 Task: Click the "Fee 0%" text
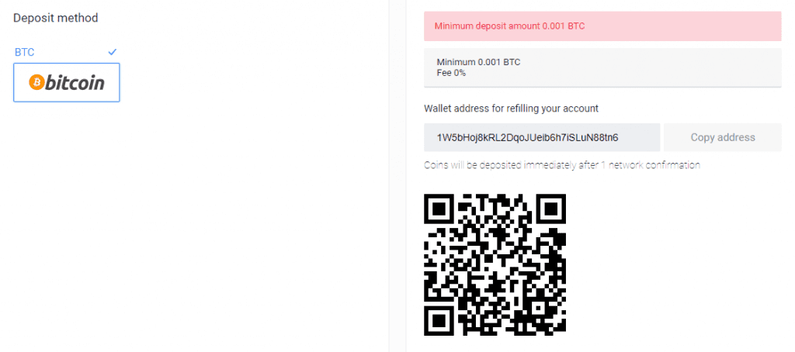(x=451, y=72)
